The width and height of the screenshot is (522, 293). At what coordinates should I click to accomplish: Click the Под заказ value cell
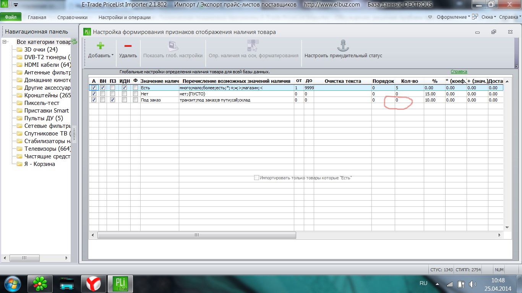159,100
